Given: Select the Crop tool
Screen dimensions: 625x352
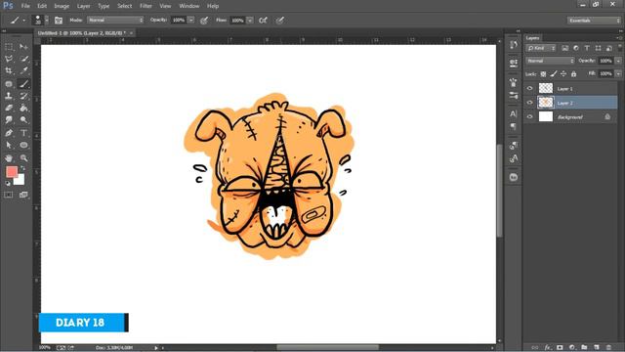Looking at the screenshot, I should pyautogui.click(x=9, y=71).
